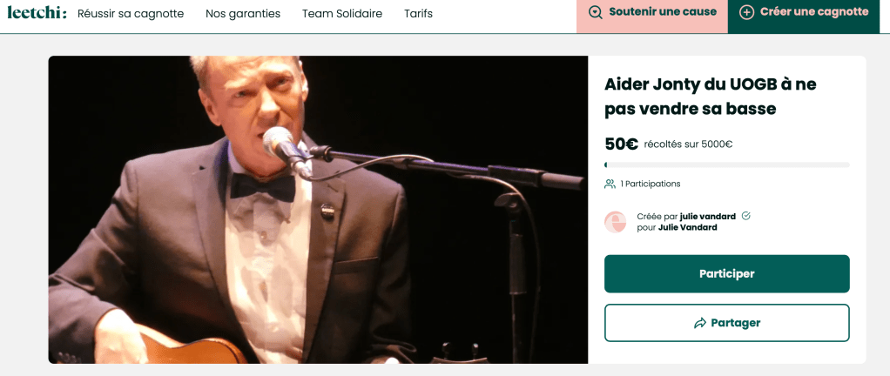Click the fundraising progress bar
This screenshot has width=890, height=376.
tap(726, 164)
